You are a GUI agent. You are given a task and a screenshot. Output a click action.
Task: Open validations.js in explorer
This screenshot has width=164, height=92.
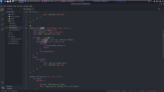pos(14,43)
